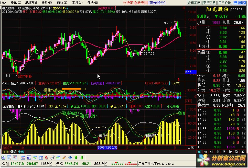Click the stock code 000608
This screenshot has height=168, width=248.
click(x=236, y=10)
